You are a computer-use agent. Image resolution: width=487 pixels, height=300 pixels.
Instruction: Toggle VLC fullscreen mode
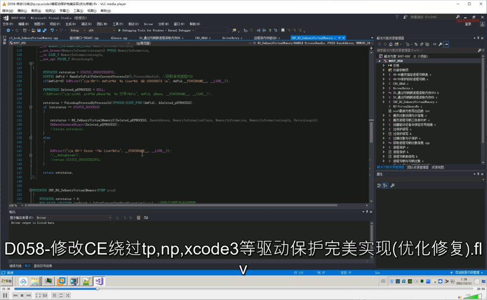tap(38, 296)
